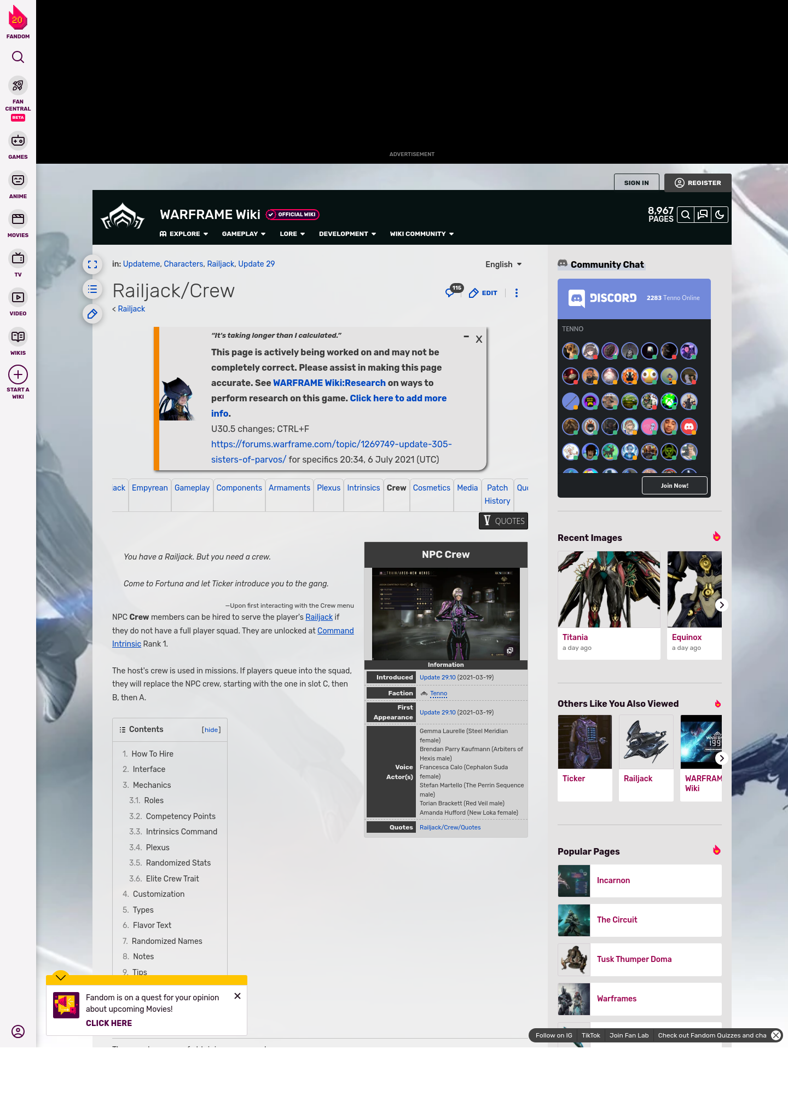This screenshot has width=788, height=1095.
Task: Open the Titania recent image
Action: click(x=609, y=590)
